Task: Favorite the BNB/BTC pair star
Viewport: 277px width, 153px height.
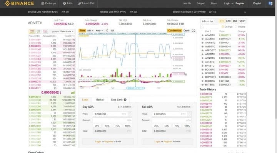Action: click(202, 81)
